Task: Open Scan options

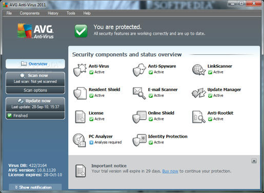Action: point(35,90)
